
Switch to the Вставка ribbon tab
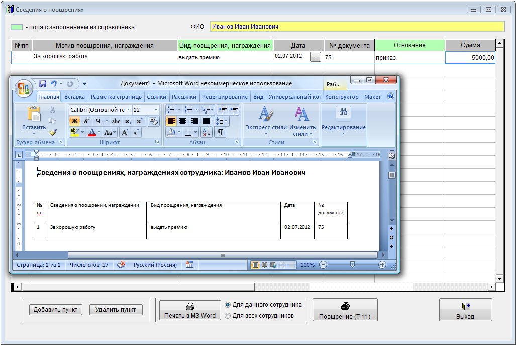tap(75, 97)
